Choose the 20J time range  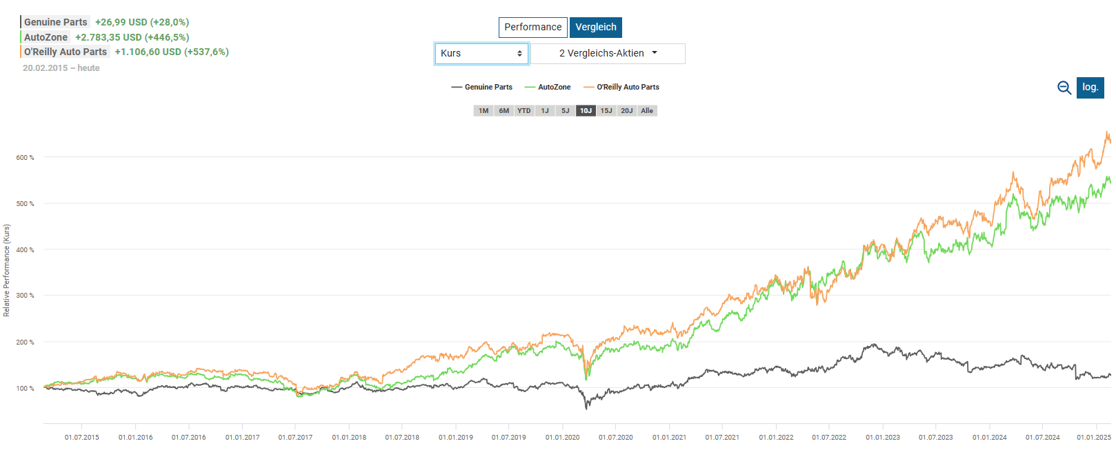pyautogui.click(x=626, y=111)
